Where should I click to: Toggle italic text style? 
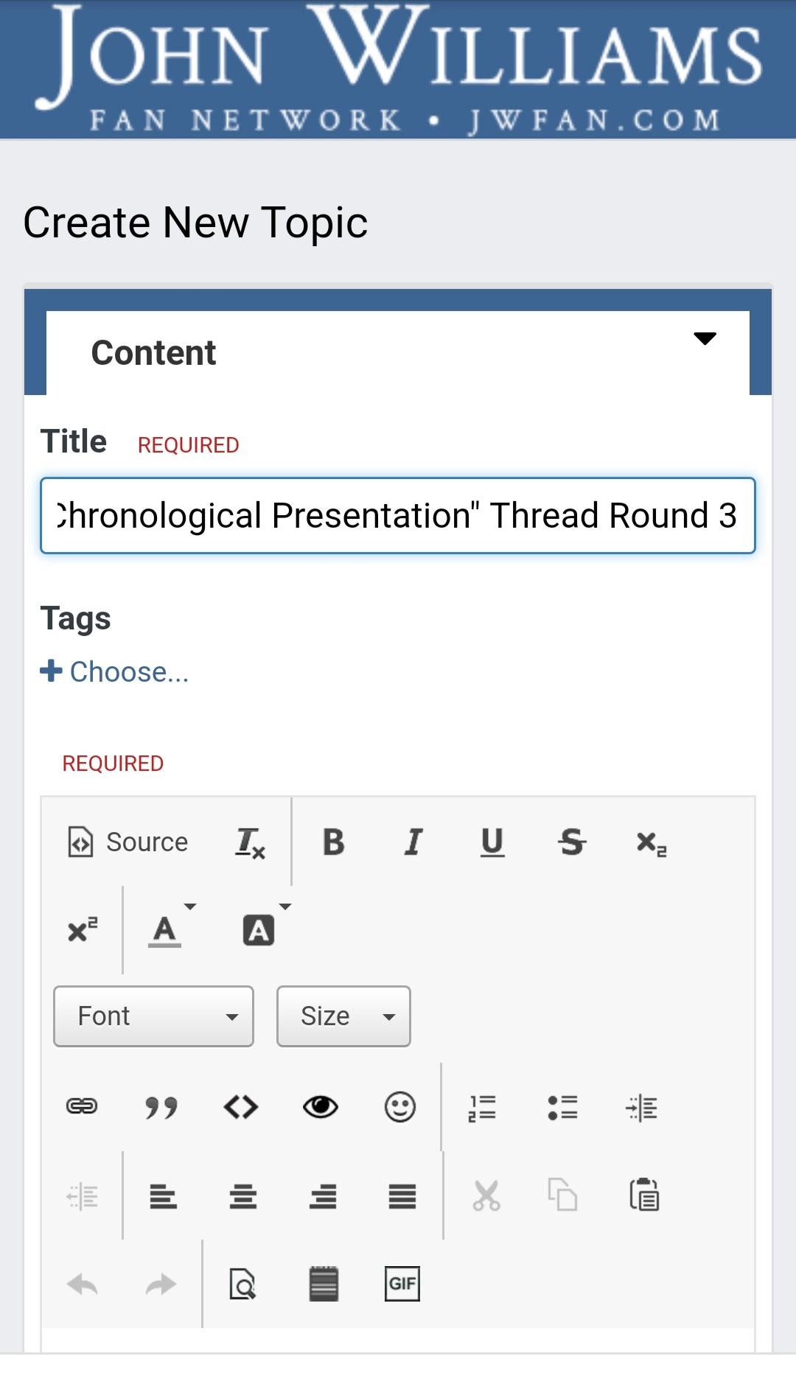(x=413, y=842)
